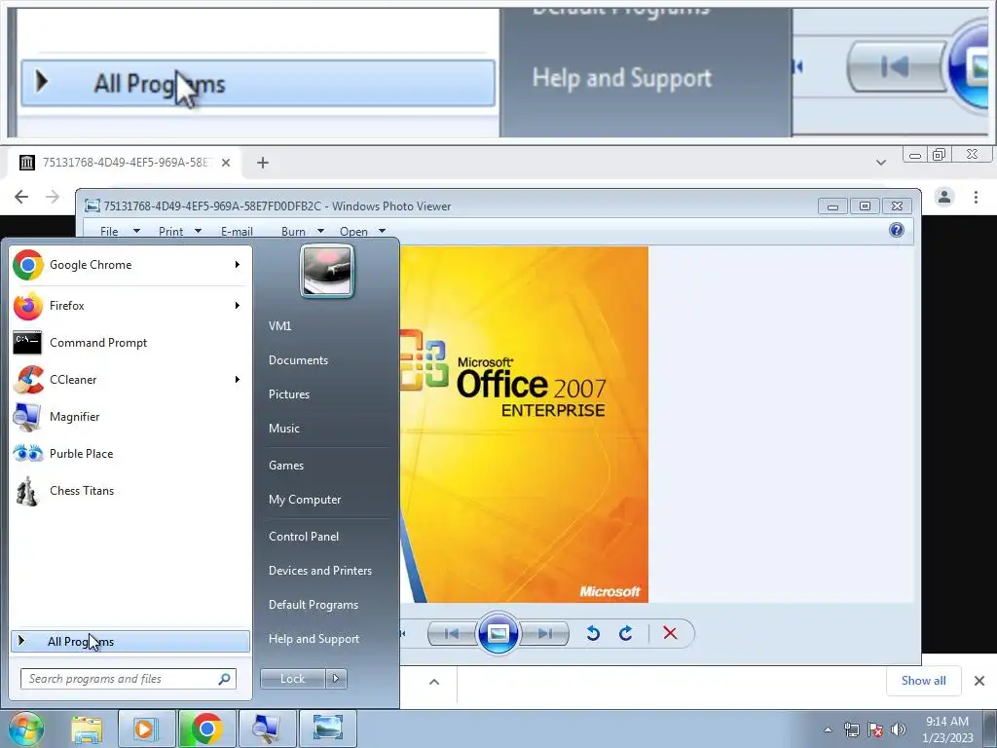Open Chrome tab search chevron

(880, 163)
